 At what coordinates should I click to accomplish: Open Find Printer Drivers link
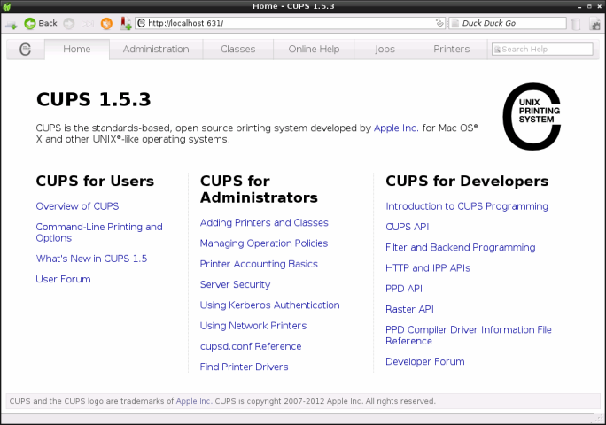244,367
